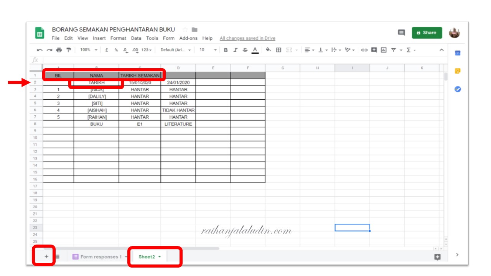Viewport: 491px width, 276px height.
Task: Open the horizontal align dropdown
Action: [310, 50]
